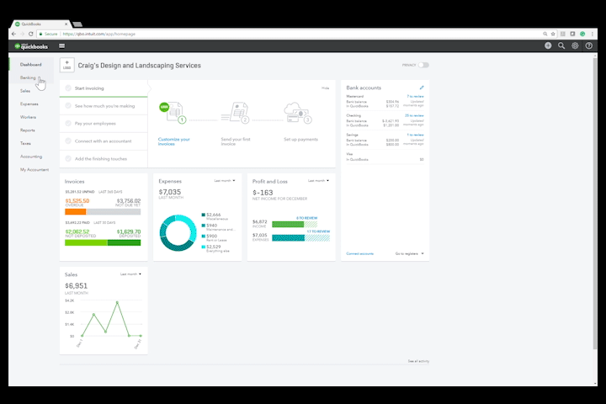606x404 pixels.
Task: Click the browser address bar URL
Action: [99, 34]
